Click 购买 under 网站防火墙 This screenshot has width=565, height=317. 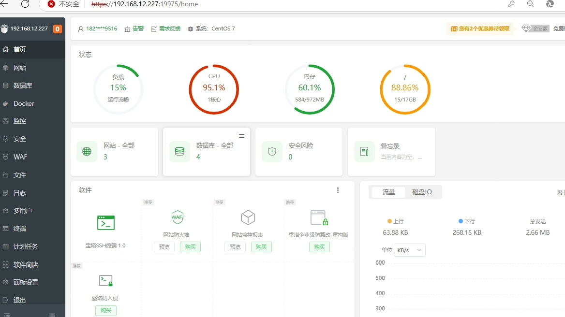click(190, 247)
